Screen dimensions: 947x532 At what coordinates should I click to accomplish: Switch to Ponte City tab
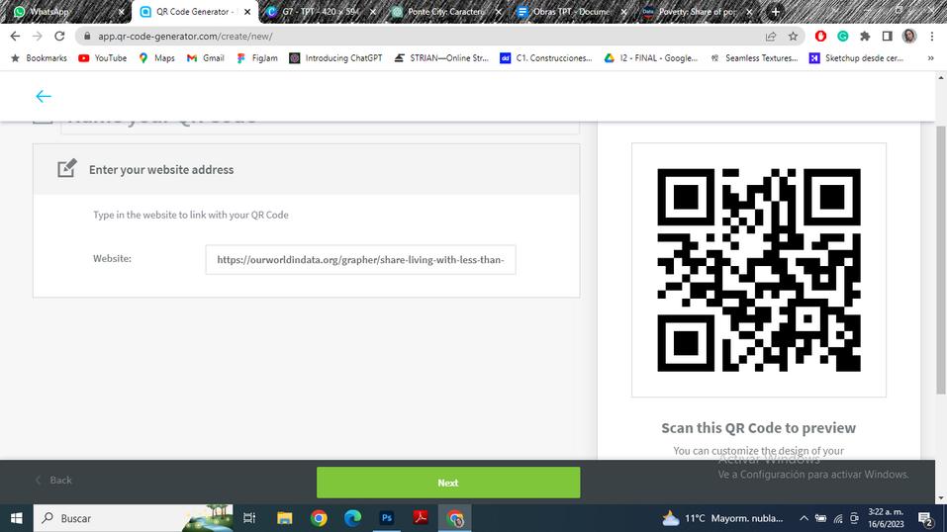[x=447, y=12]
